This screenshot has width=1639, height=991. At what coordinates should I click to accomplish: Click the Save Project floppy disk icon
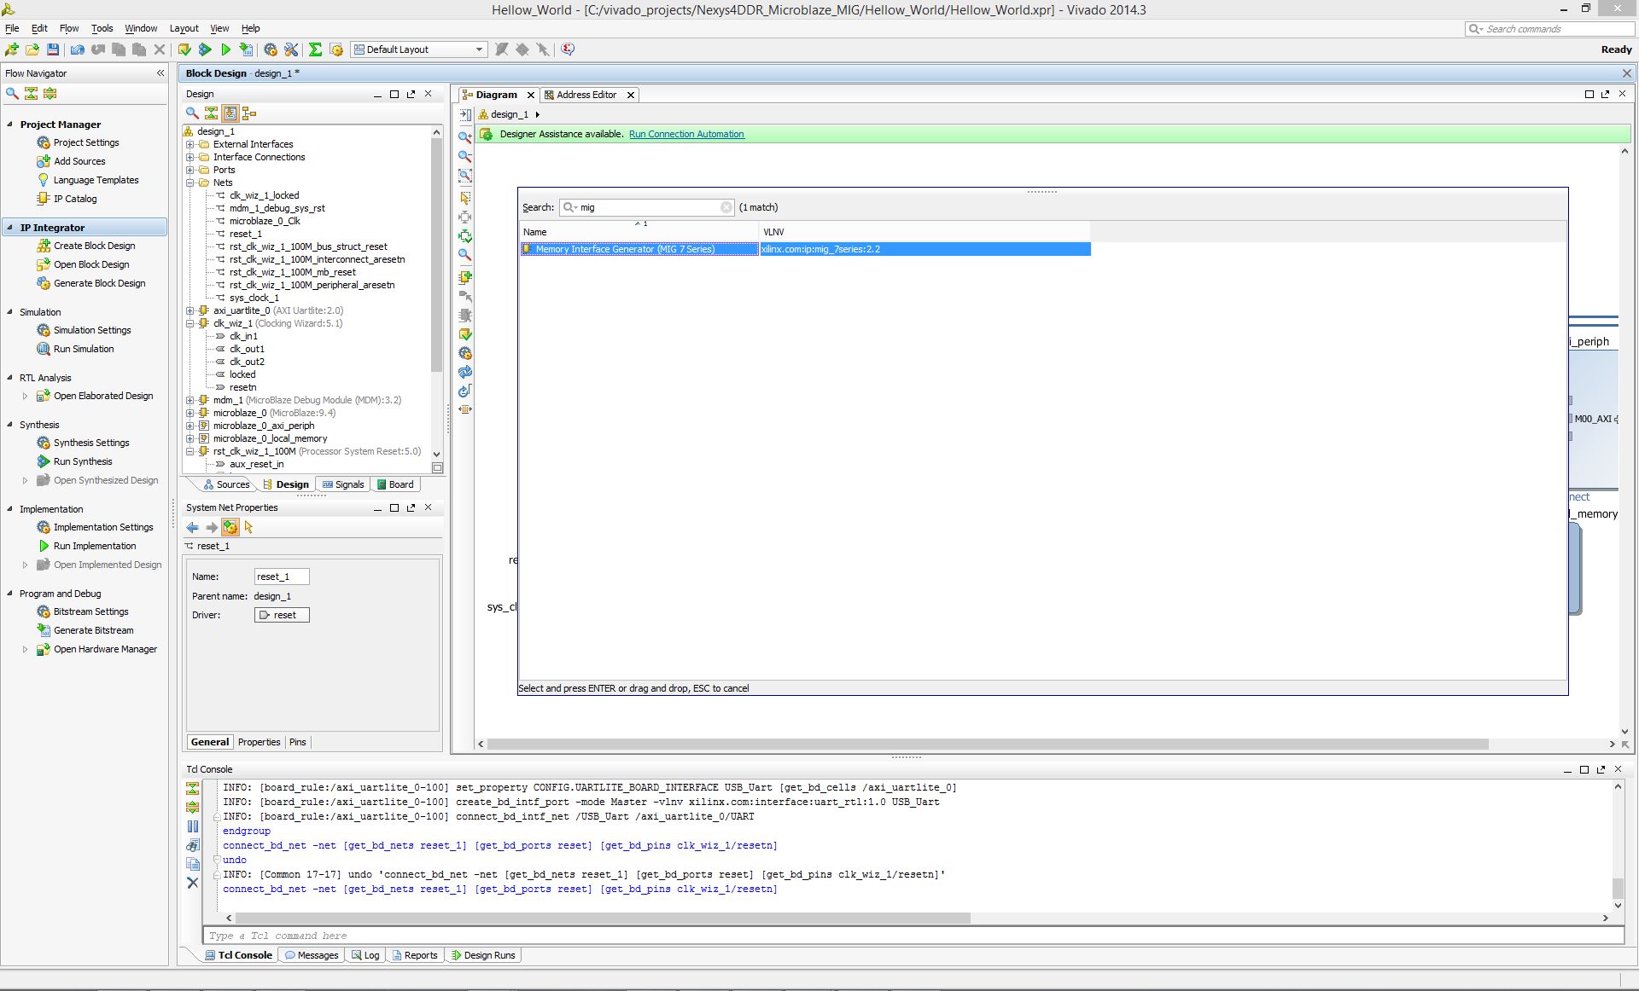(53, 49)
